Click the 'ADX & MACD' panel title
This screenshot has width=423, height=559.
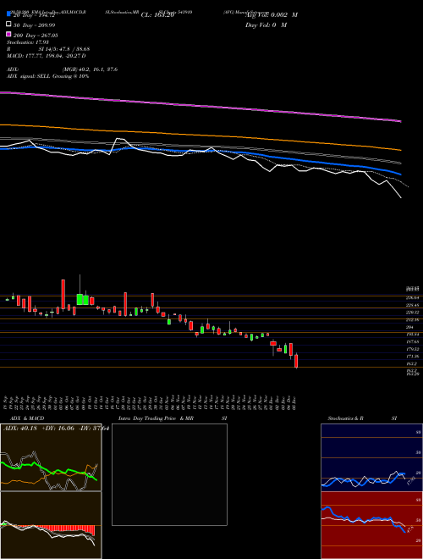tap(27, 418)
